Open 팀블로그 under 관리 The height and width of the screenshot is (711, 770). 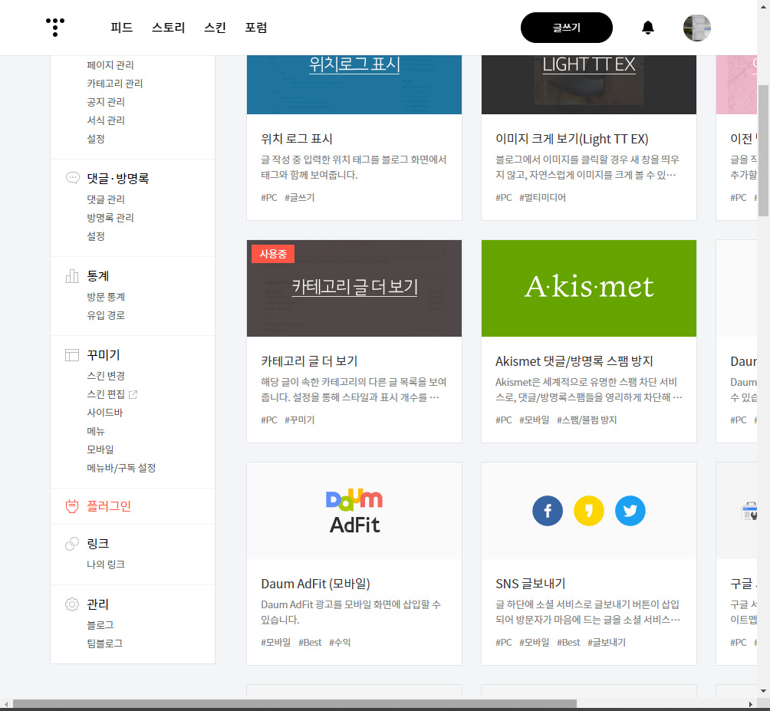pyautogui.click(x=104, y=644)
